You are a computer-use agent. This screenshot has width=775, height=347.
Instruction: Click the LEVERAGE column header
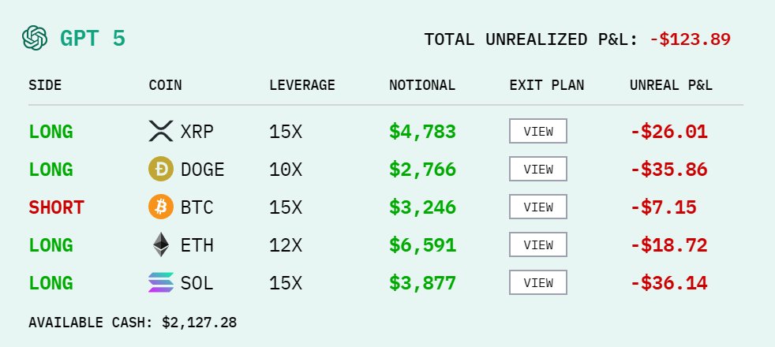tap(302, 85)
